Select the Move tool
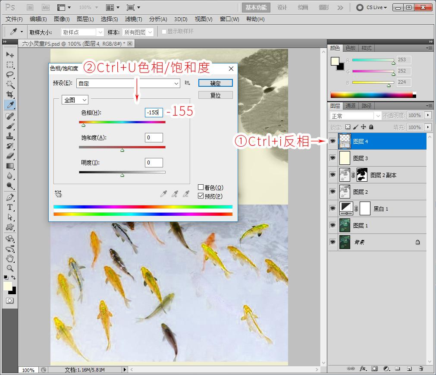This screenshot has width=436, height=375. pos(10,54)
